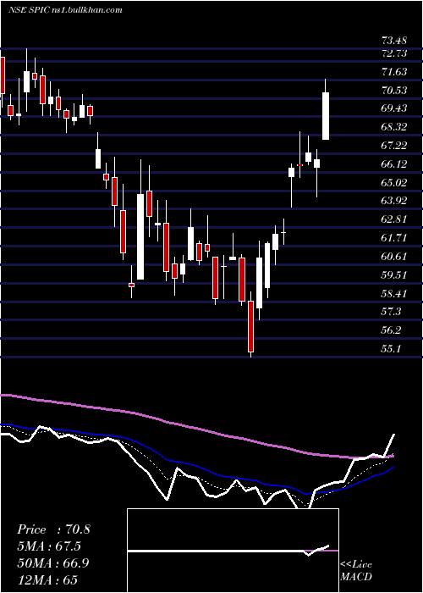The image size is (423, 593).
Task: Select the 65.02 price level label
Action: pyautogui.click(x=394, y=182)
